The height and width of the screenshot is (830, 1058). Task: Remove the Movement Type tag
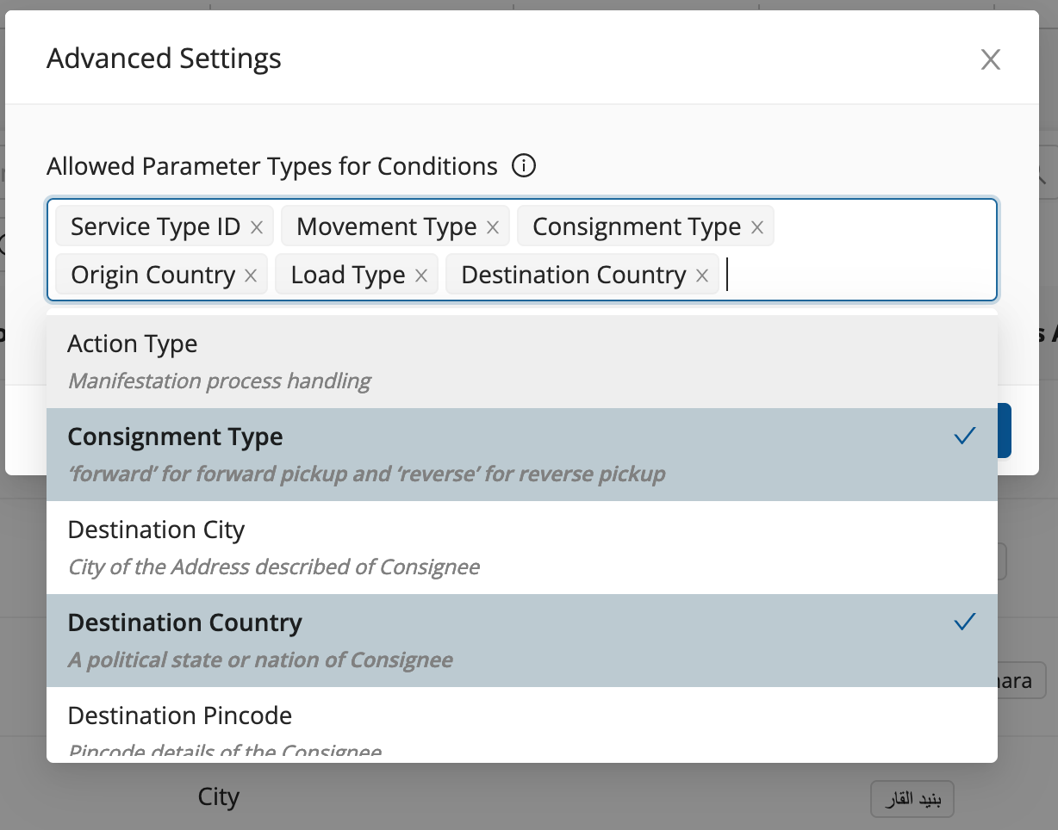493,227
